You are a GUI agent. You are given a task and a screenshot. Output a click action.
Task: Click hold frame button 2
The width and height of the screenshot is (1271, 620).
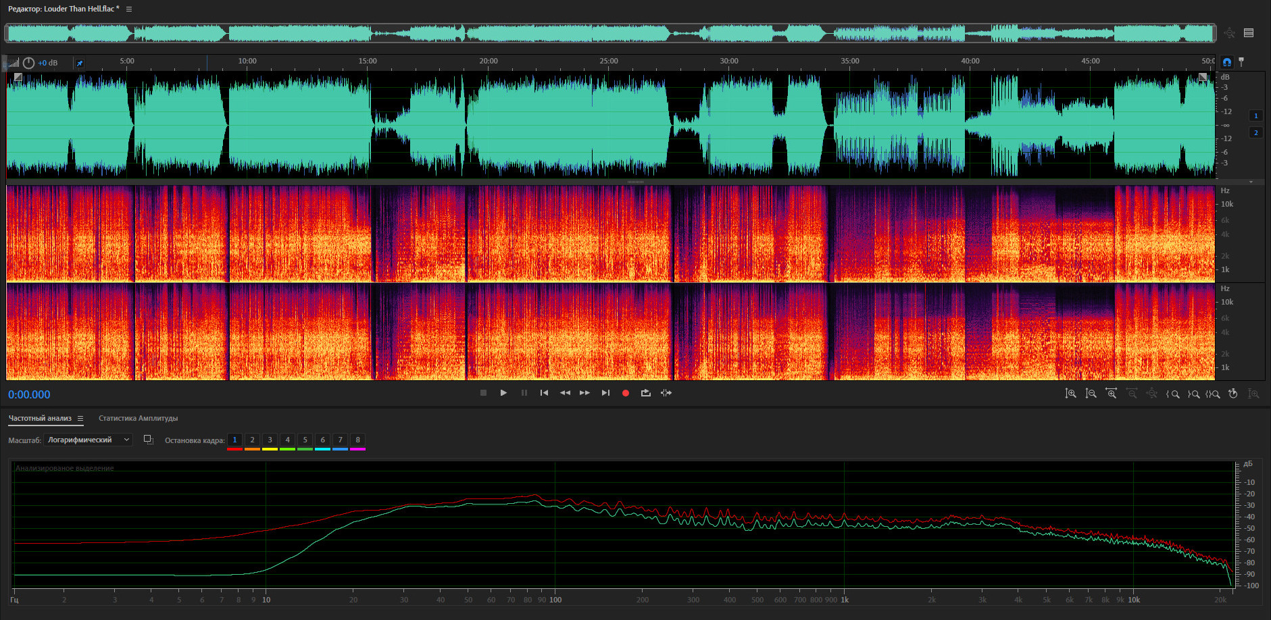[x=252, y=440]
